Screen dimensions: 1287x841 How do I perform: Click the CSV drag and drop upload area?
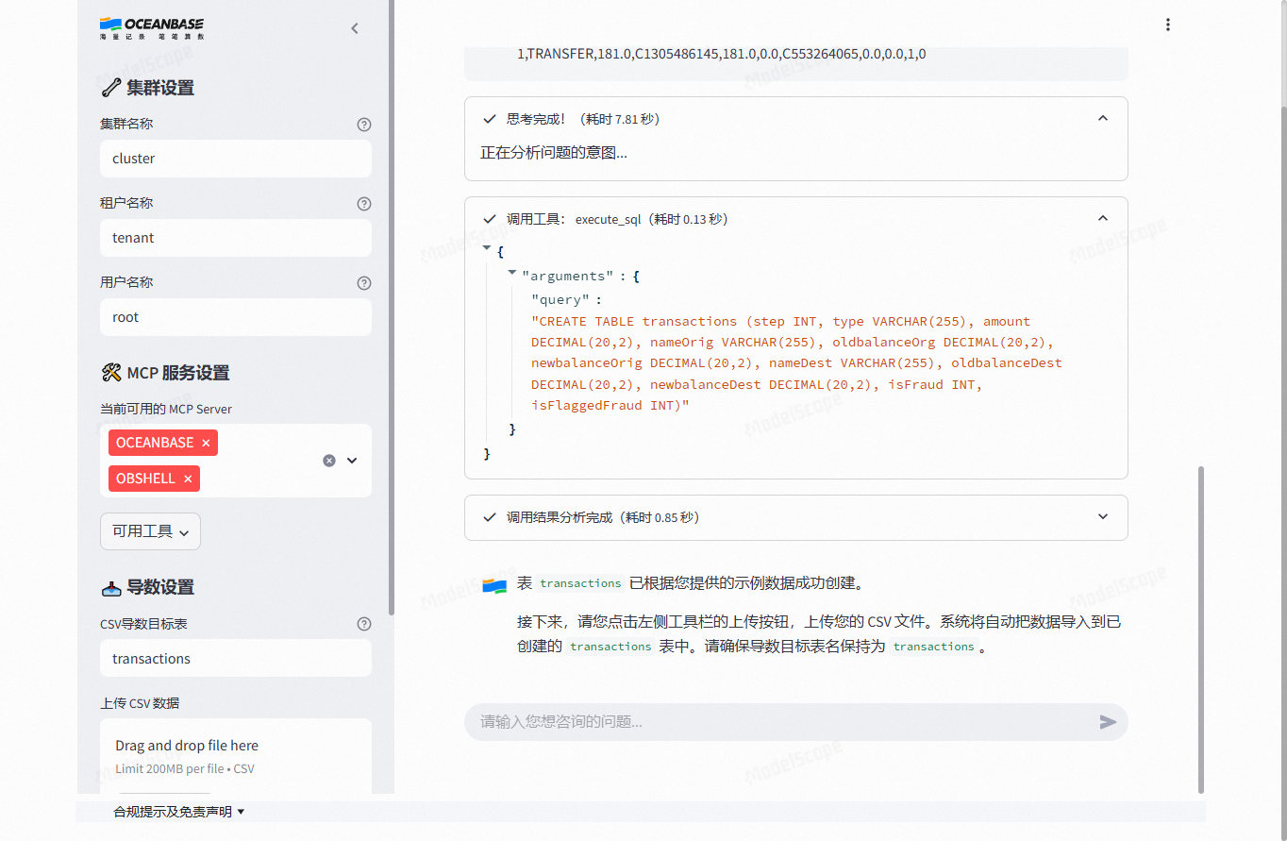tap(236, 756)
